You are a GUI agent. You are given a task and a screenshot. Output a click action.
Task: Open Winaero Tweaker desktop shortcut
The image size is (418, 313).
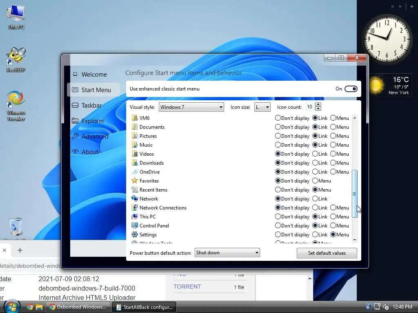16,106
